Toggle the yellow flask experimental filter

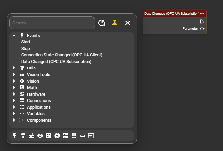click(x=114, y=23)
